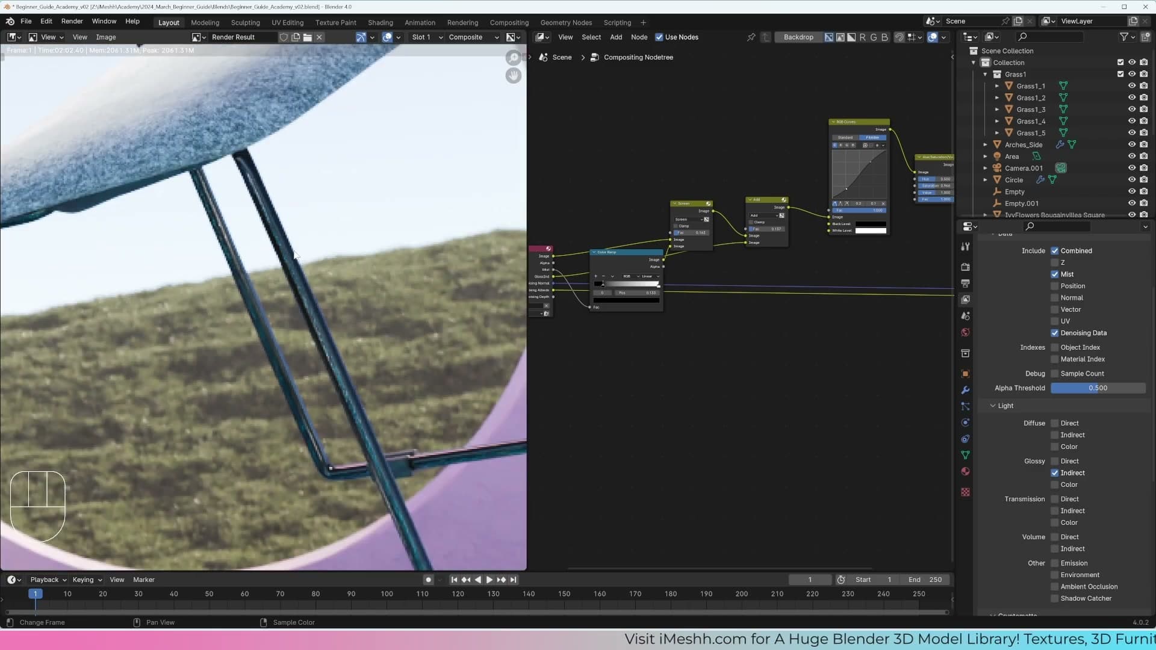The image size is (1156, 650).
Task: Open the Slot 1 dropdown
Action: [x=427, y=37]
